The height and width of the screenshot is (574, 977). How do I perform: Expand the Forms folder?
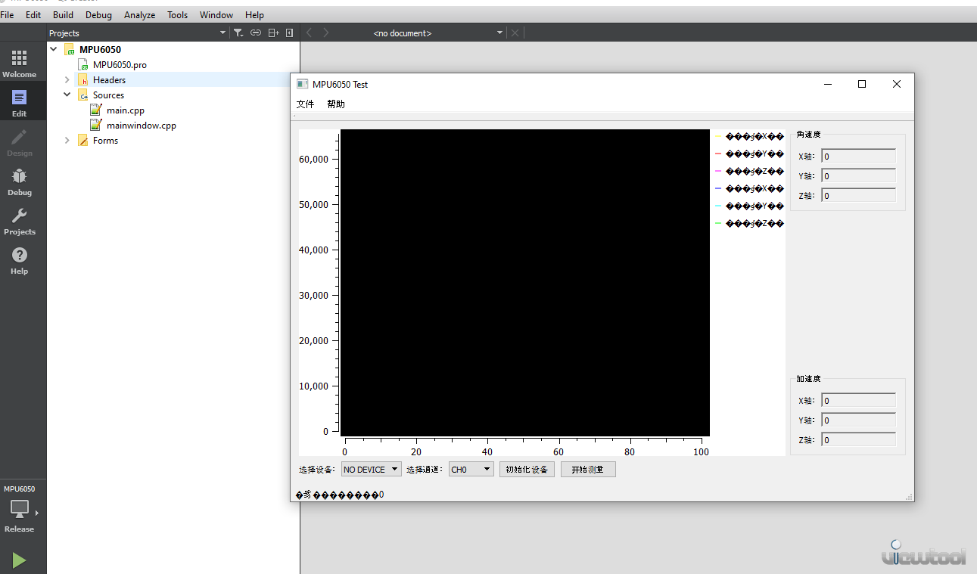click(x=67, y=140)
